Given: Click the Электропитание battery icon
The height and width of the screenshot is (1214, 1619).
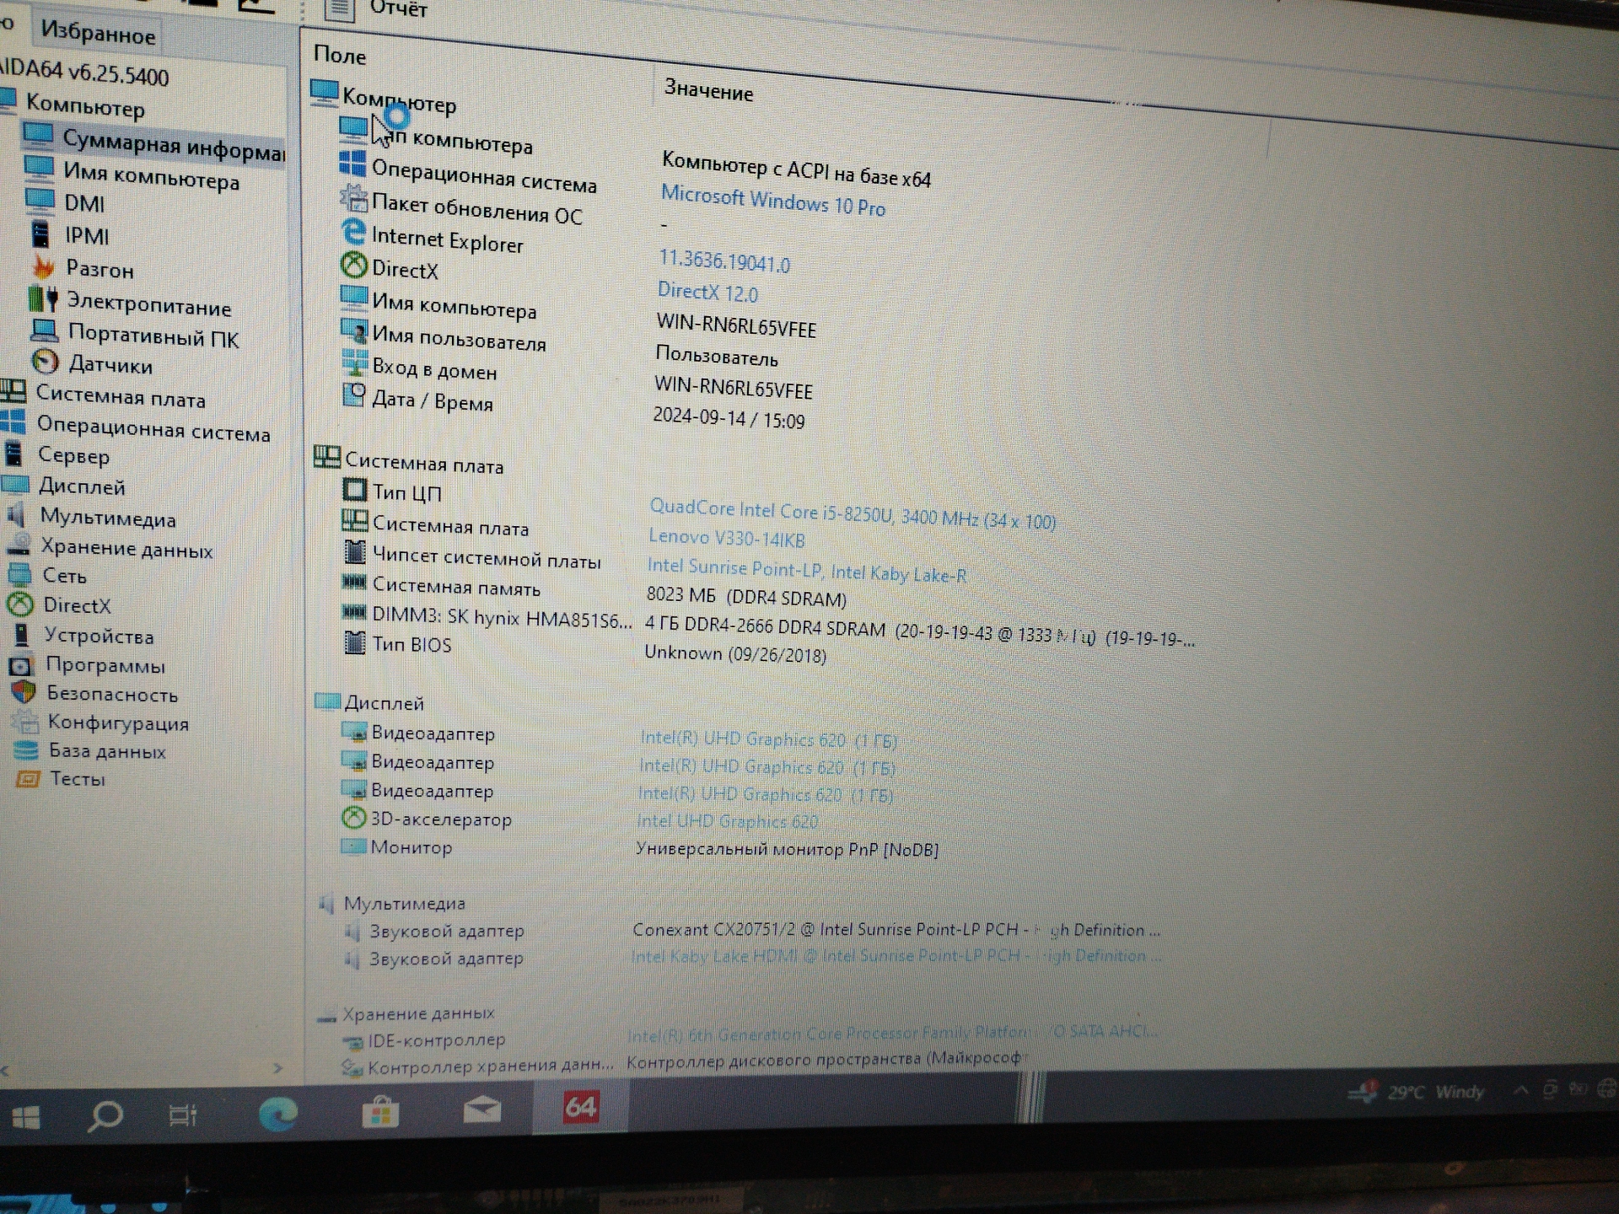Looking at the screenshot, I should [42, 299].
